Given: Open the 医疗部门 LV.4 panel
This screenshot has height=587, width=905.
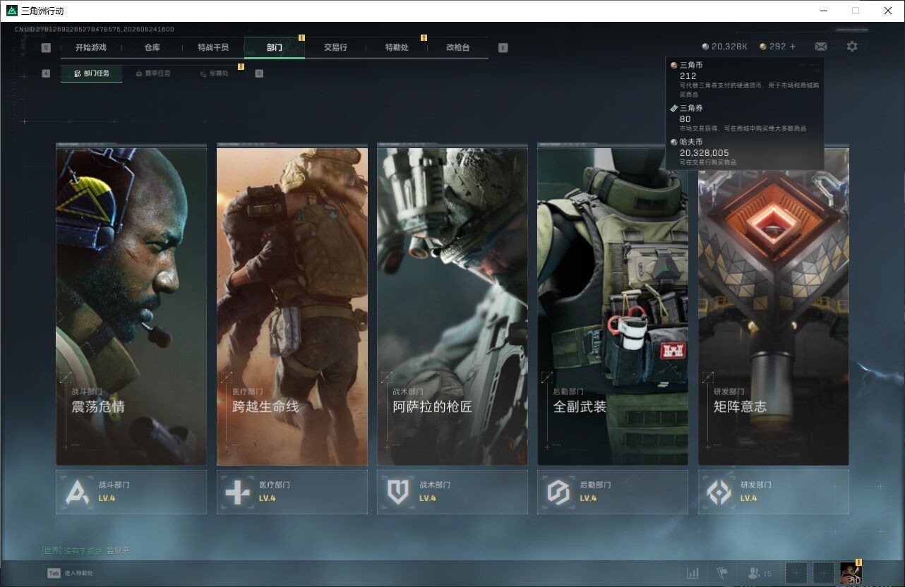Looking at the screenshot, I should tap(292, 492).
